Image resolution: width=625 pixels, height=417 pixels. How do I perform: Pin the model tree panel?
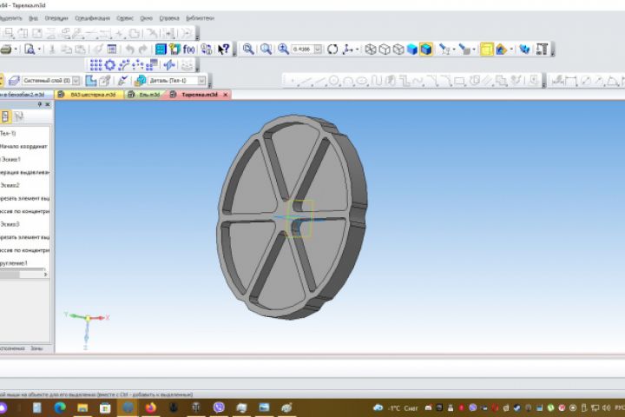click(x=39, y=104)
